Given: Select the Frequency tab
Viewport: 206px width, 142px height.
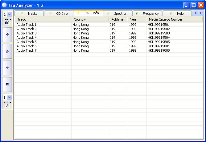Looking at the screenshot, I should pos(148,14).
